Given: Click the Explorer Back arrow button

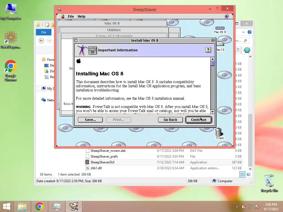Looking at the screenshot, I should pyautogui.click(x=41, y=41).
